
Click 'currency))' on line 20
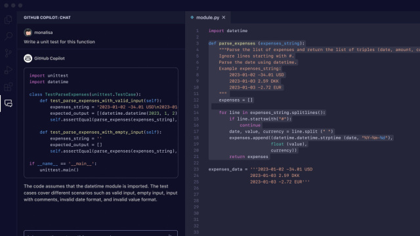coord(283,150)
